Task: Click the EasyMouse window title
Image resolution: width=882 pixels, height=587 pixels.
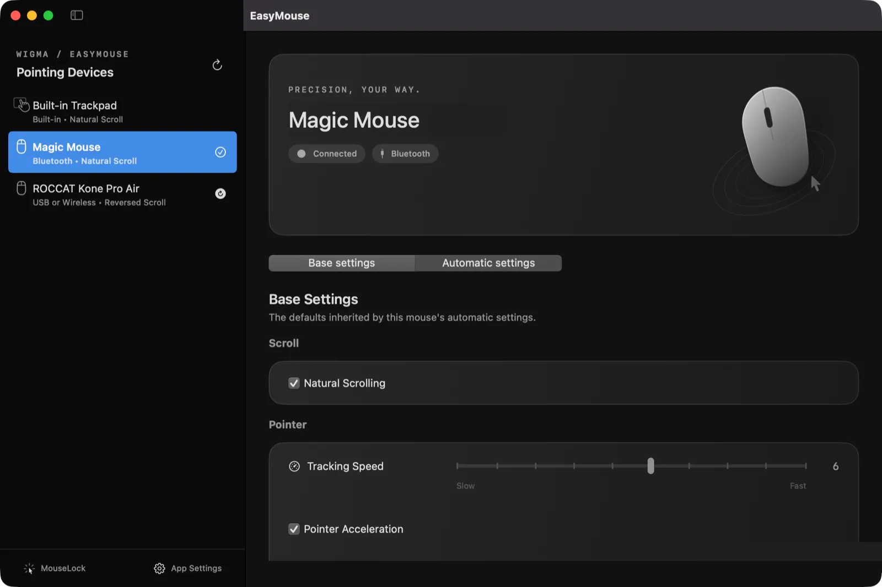Action: pyautogui.click(x=279, y=16)
